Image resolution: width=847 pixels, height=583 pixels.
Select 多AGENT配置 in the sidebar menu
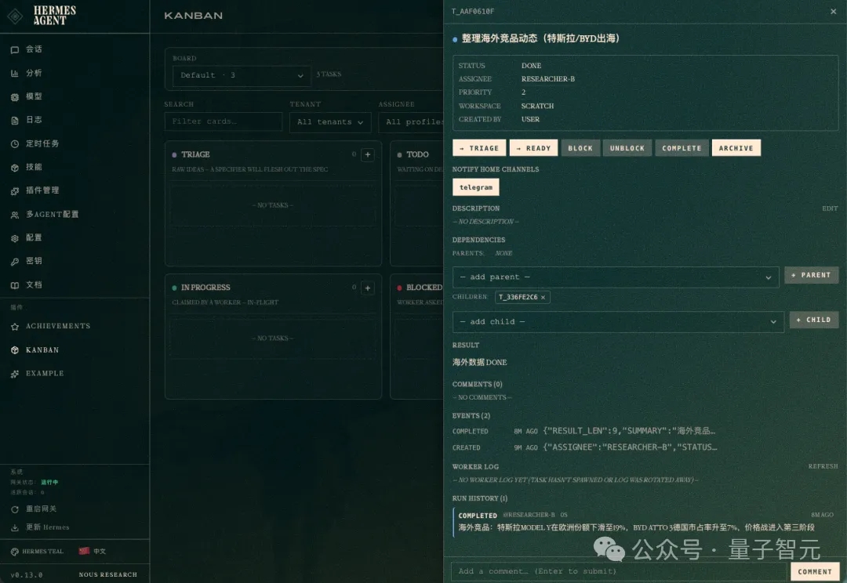click(53, 214)
